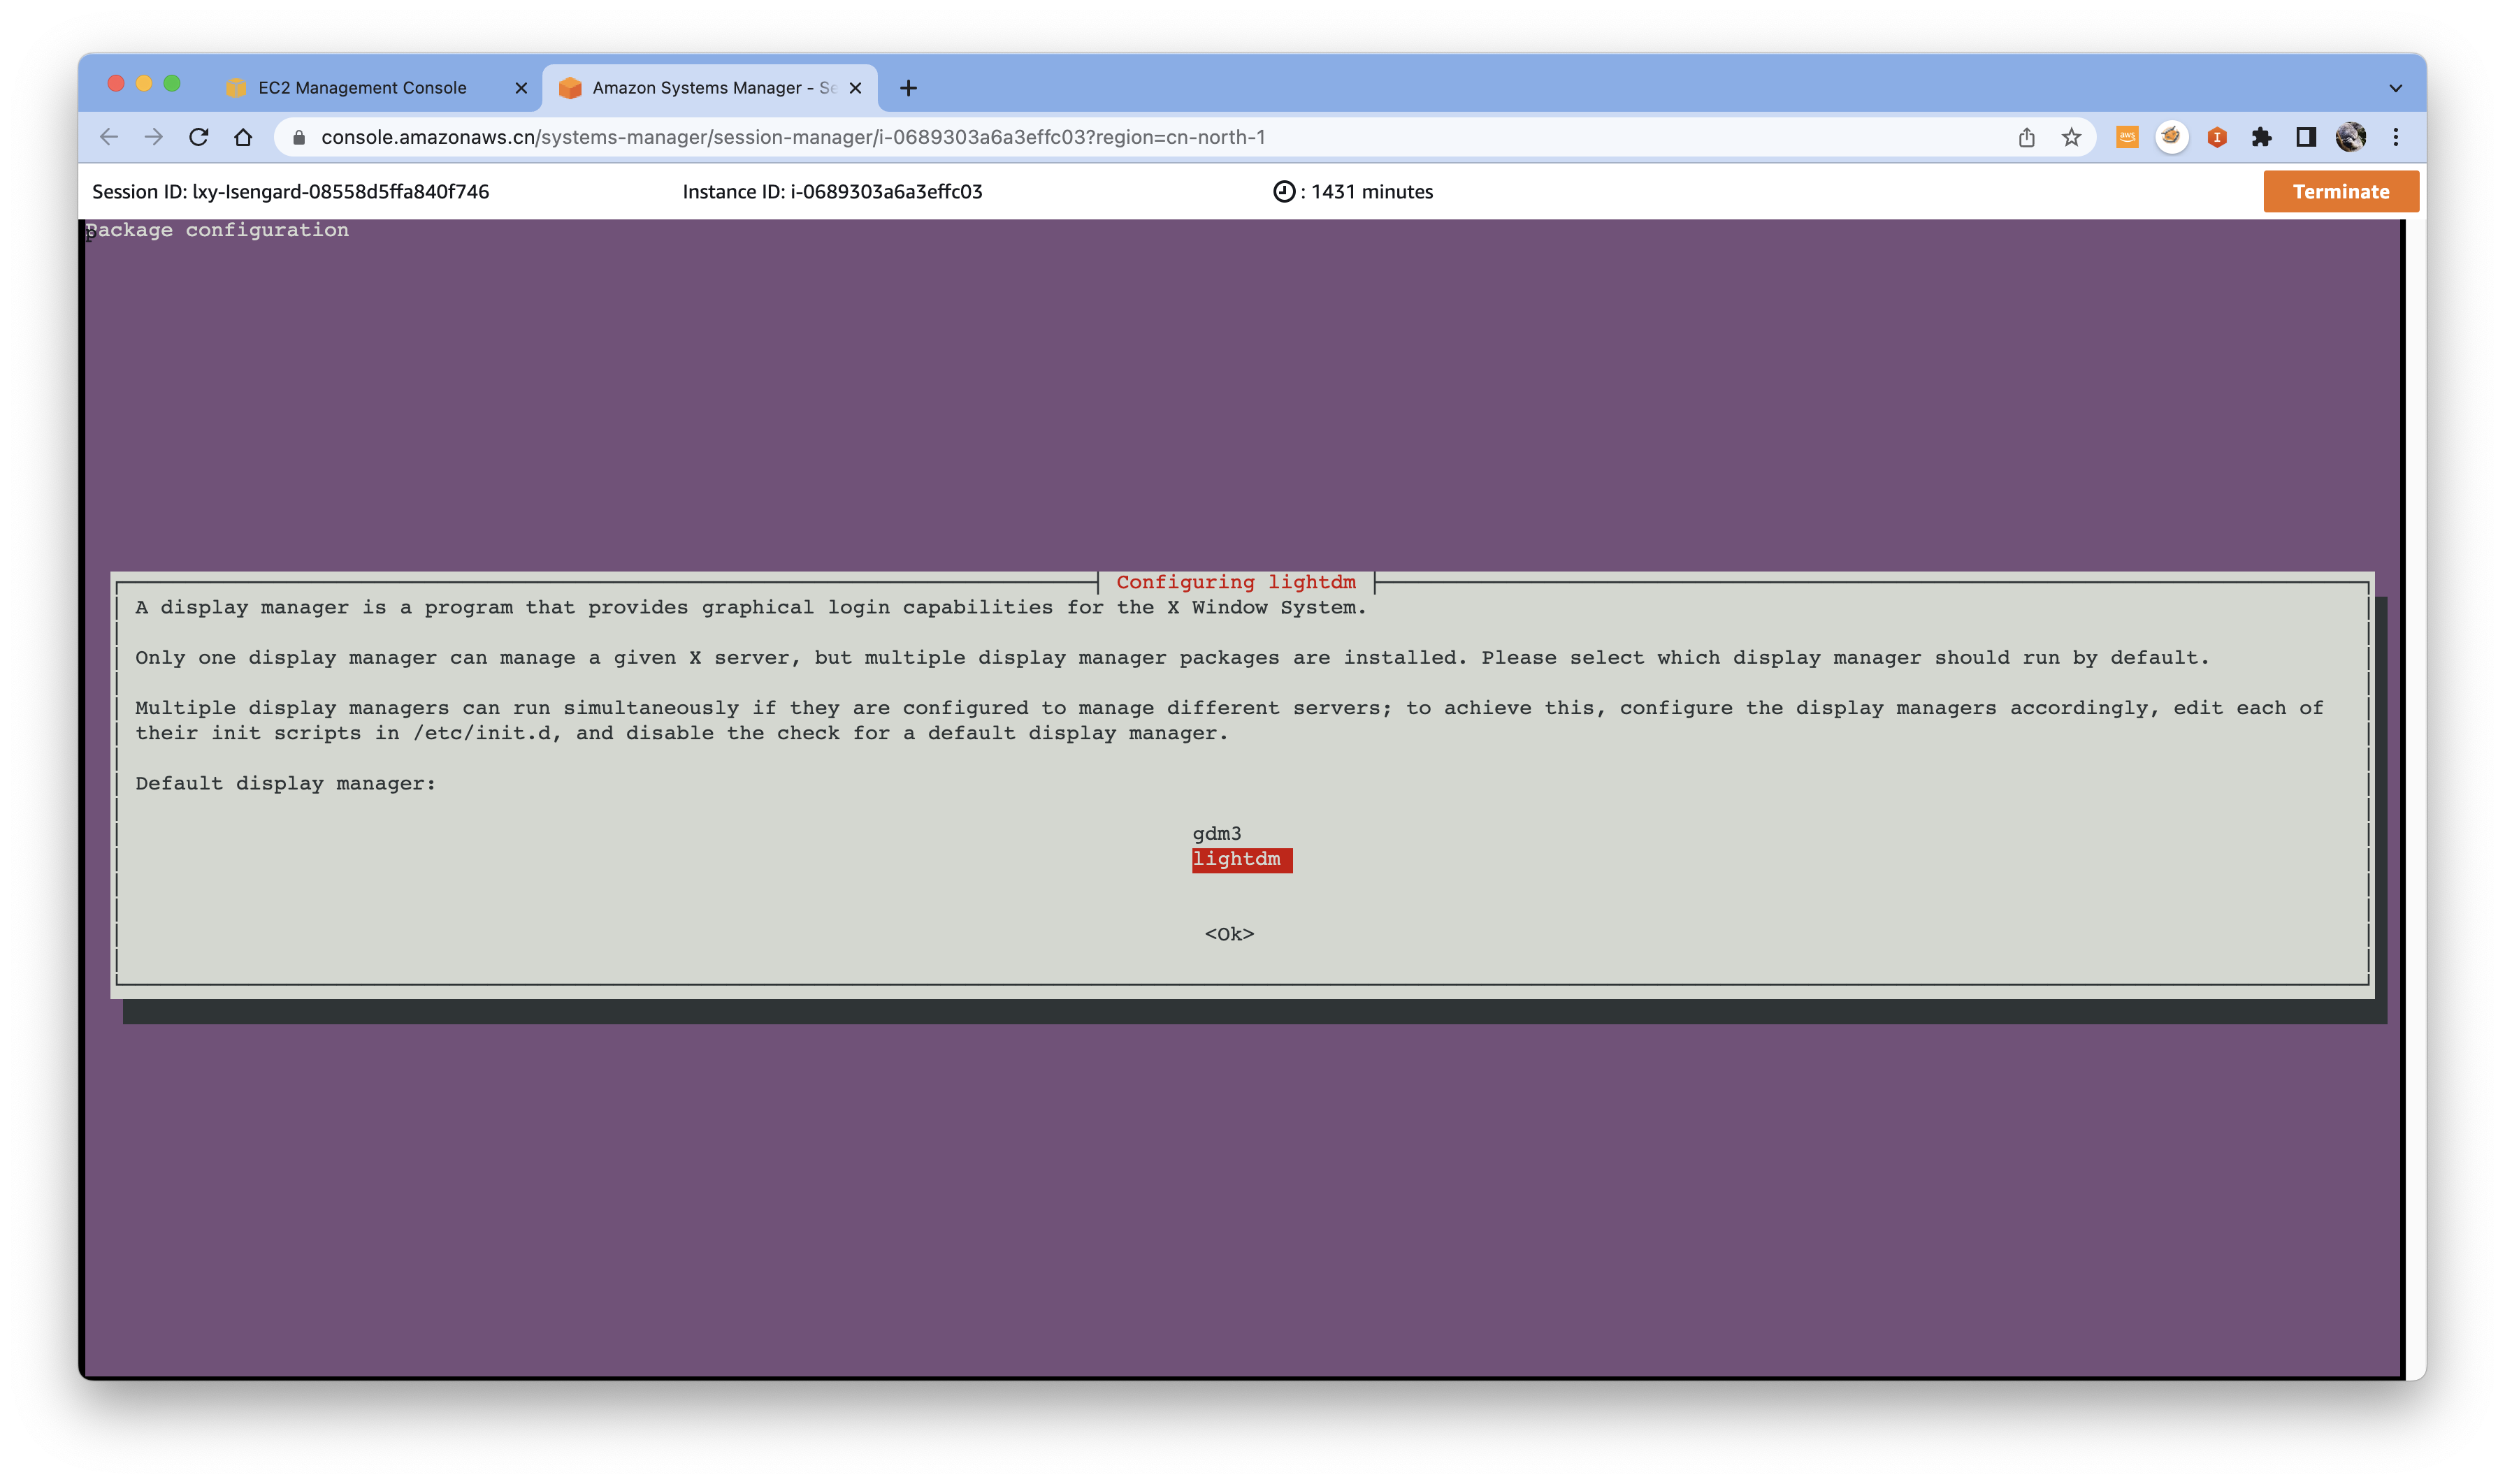
Task: Click the green fullscreen window button
Action: tap(172, 83)
